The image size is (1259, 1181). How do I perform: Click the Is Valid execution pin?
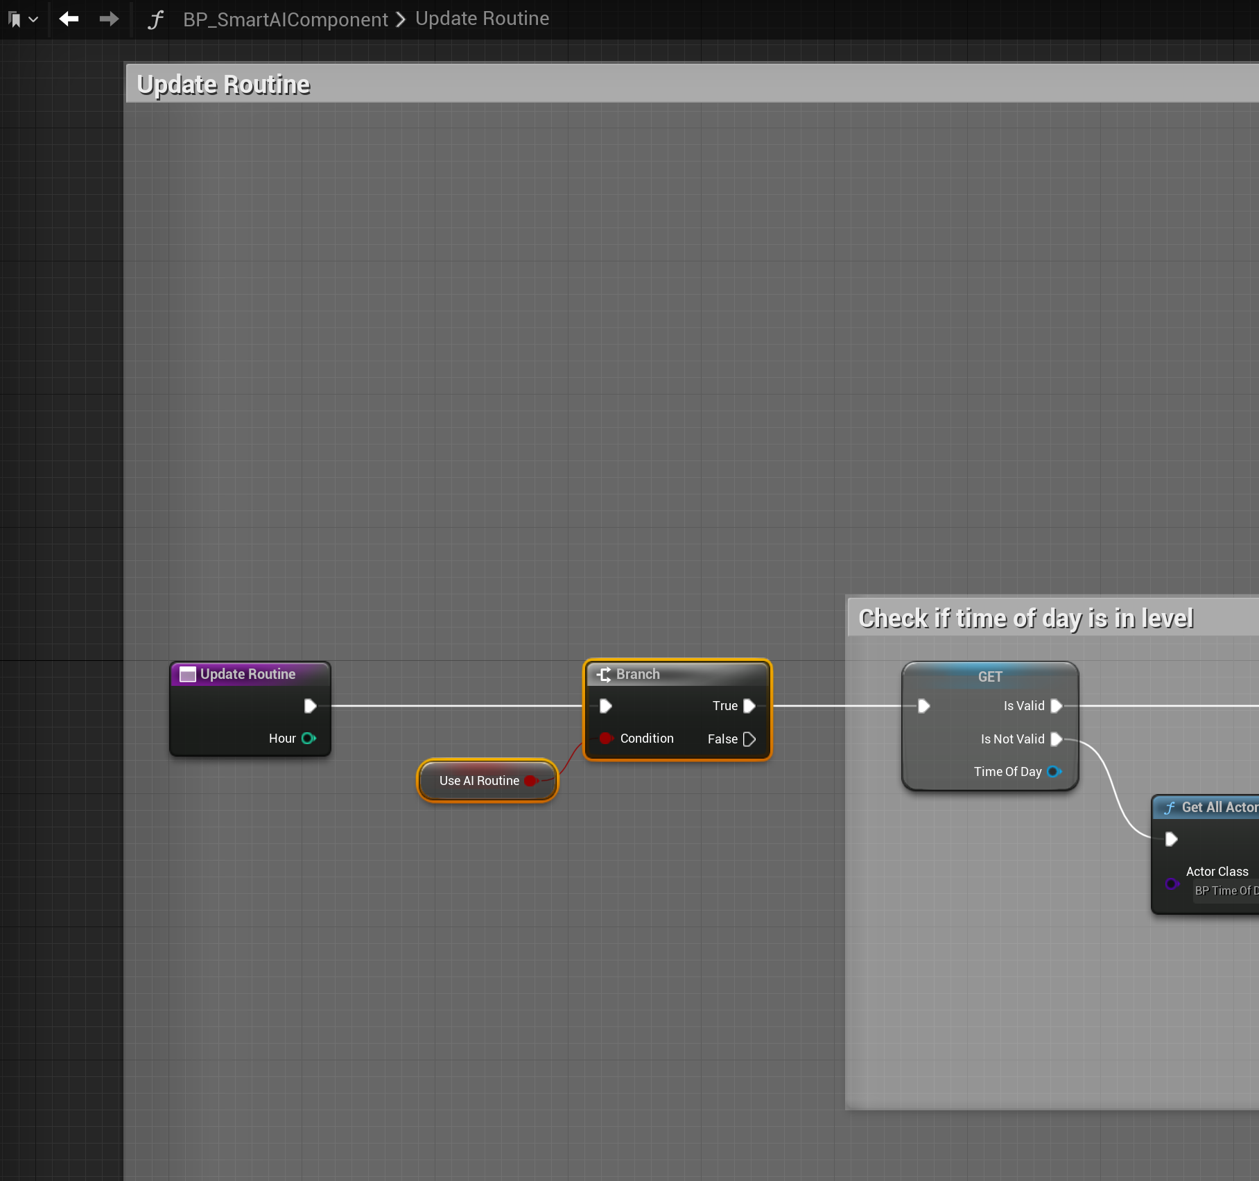coord(1056,706)
